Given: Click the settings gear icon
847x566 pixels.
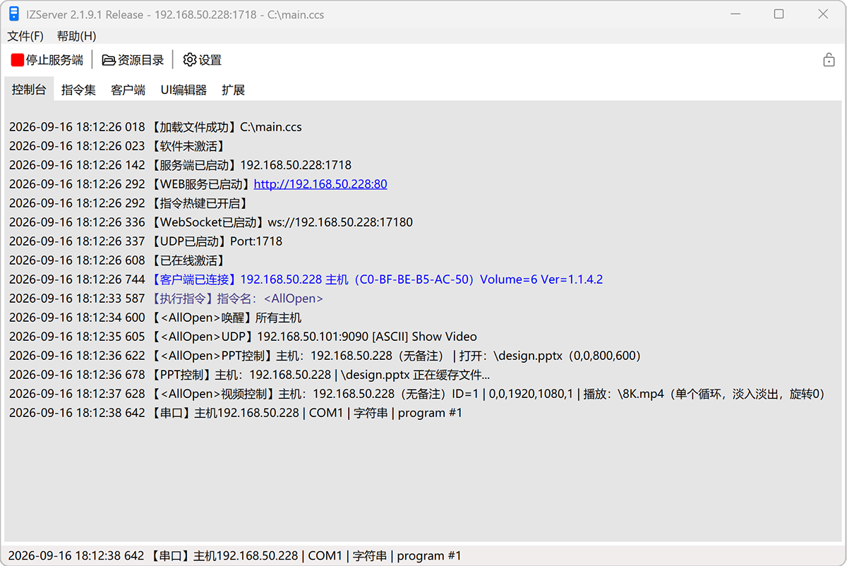Looking at the screenshot, I should click(x=190, y=60).
